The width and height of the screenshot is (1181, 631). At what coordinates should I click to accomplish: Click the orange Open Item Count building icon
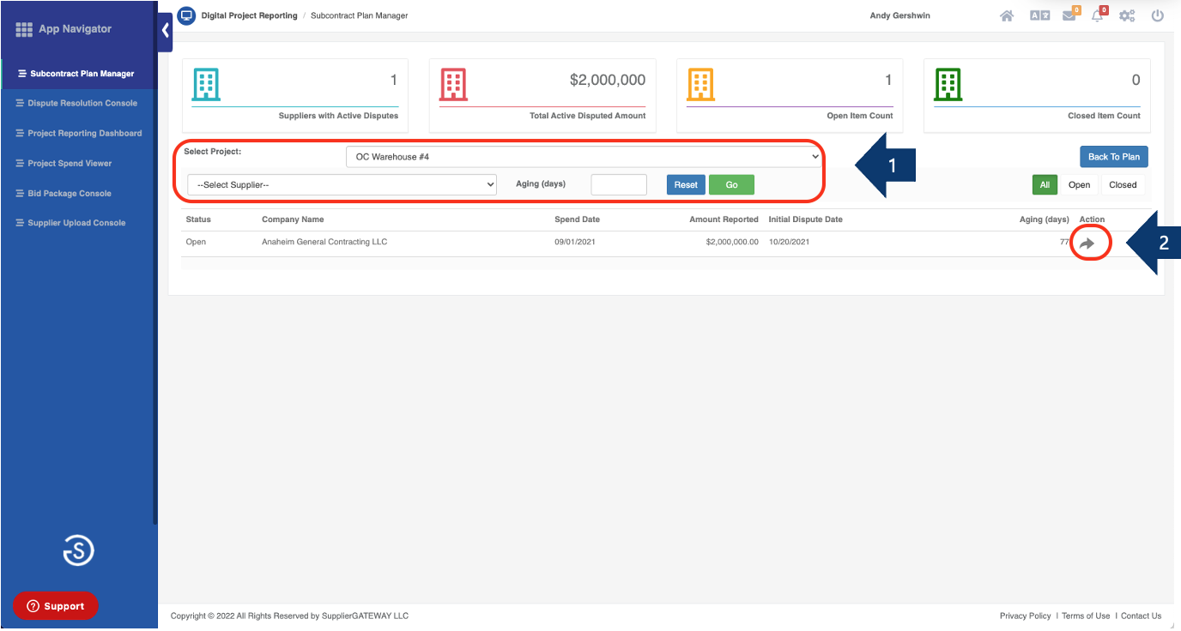click(700, 85)
